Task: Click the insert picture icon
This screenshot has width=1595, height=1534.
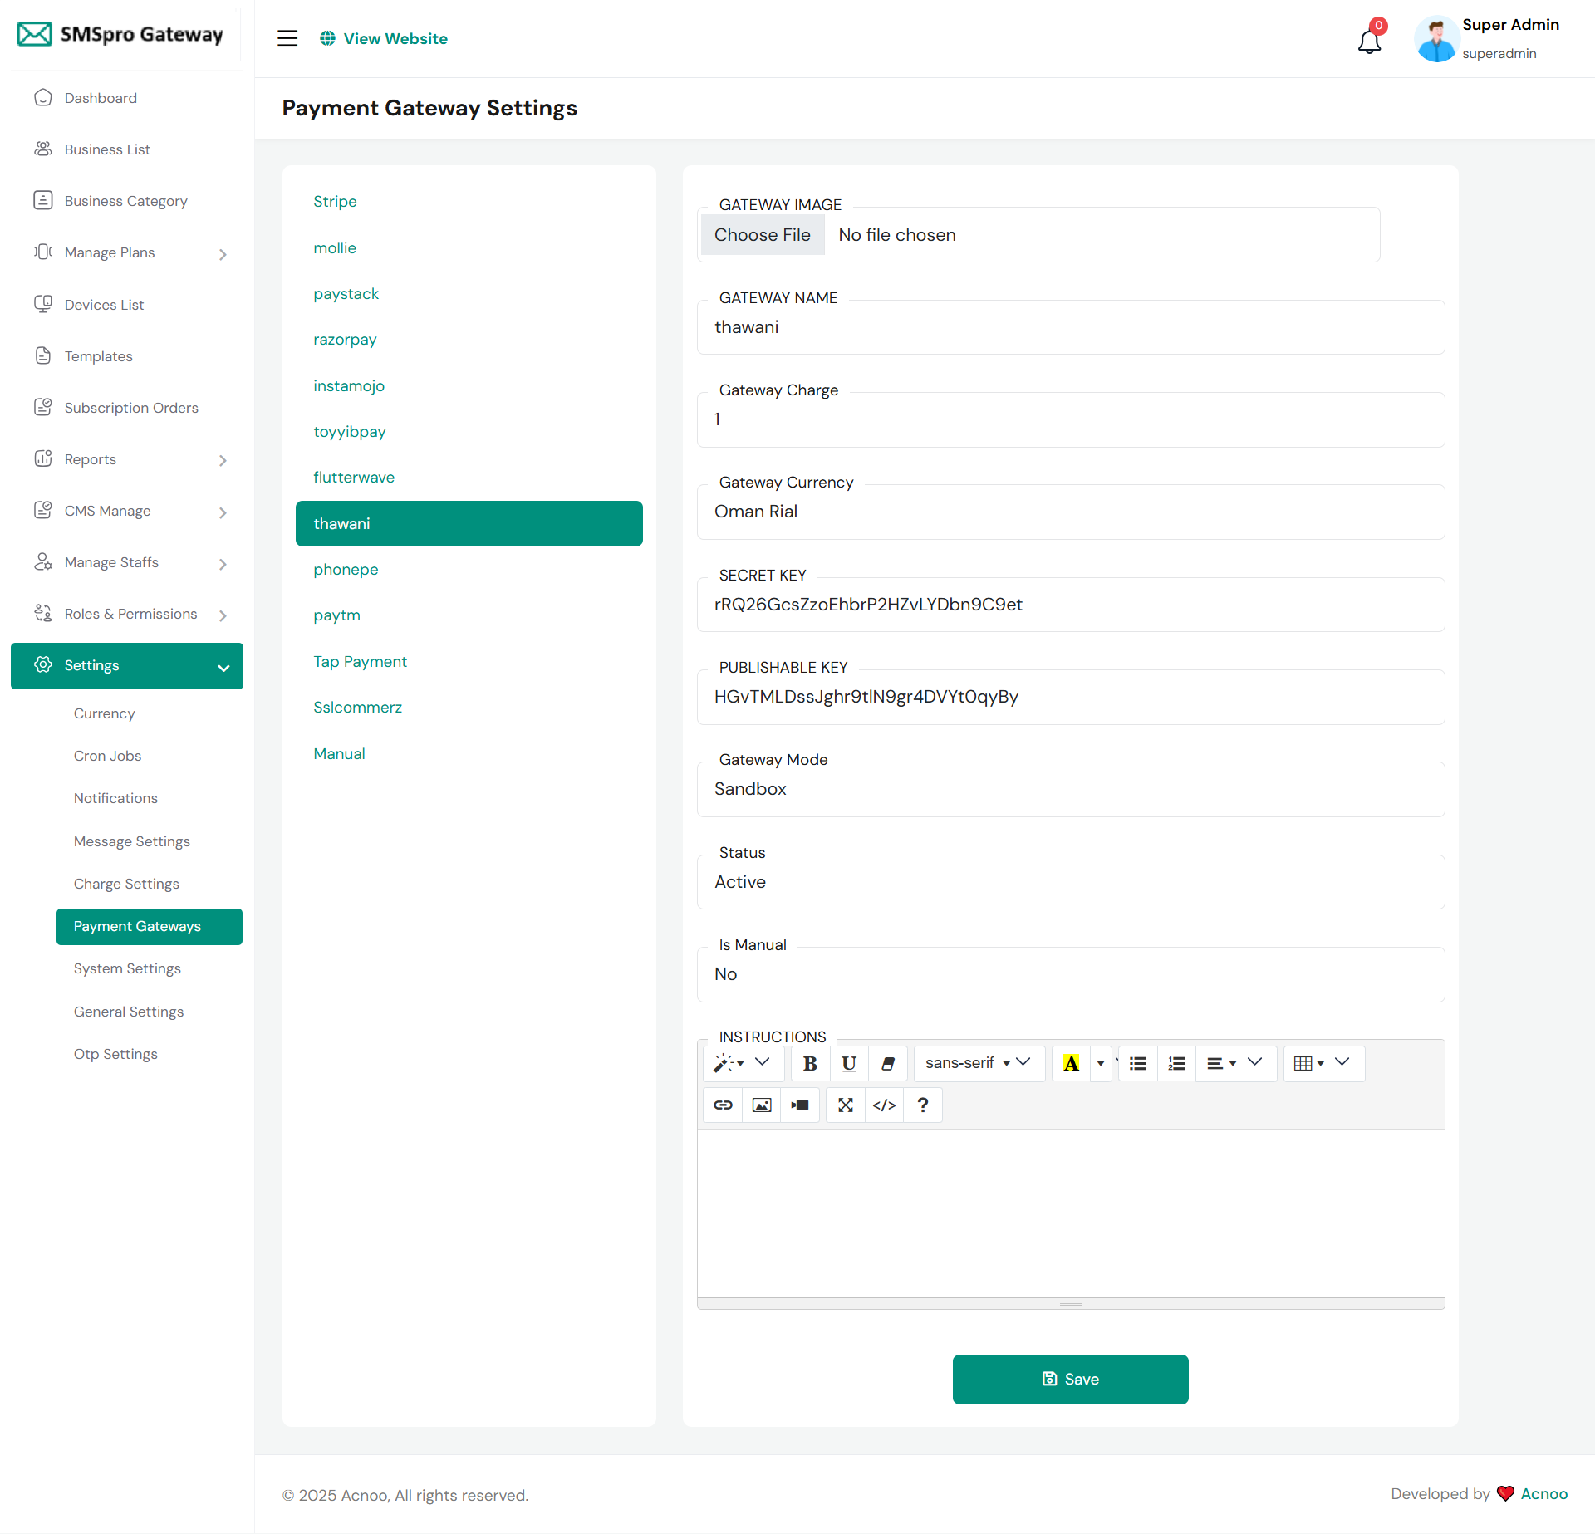Action: coord(761,1105)
